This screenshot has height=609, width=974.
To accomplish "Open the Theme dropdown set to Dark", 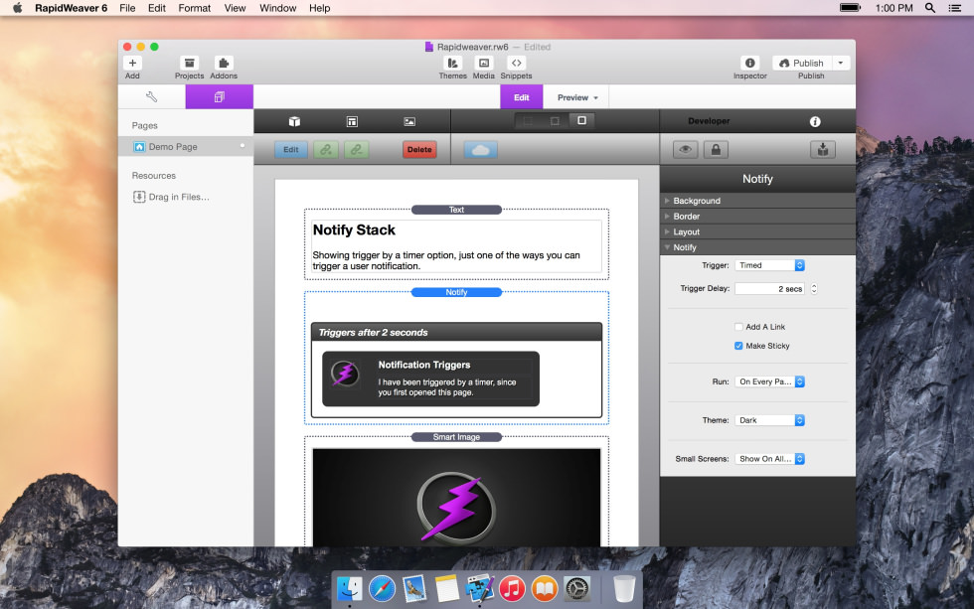I will click(769, 420).
